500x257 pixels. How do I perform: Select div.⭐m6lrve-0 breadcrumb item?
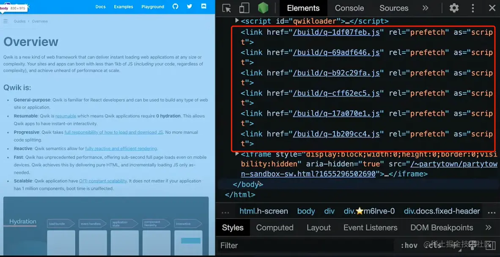click(x=369, y=211)
